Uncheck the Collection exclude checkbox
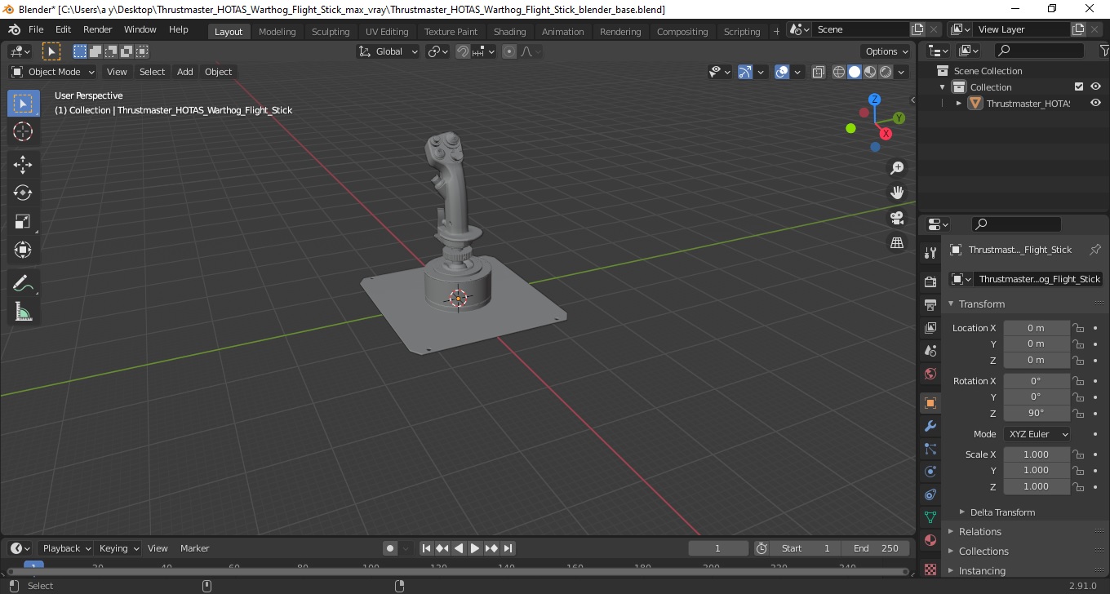Screen dimensions: 1110x594 click(1079, 86)
